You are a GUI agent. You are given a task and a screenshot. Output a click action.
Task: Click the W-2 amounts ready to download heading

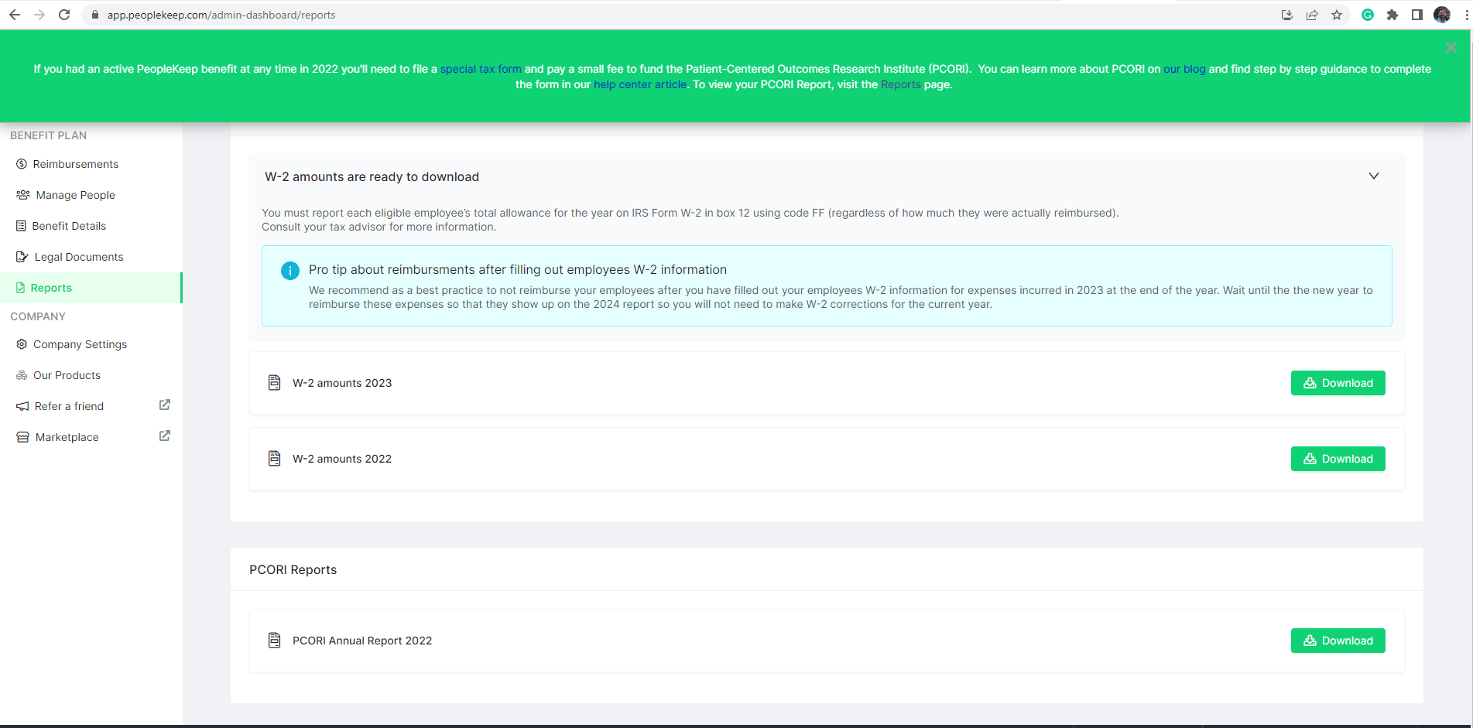[x=372, y=177]
